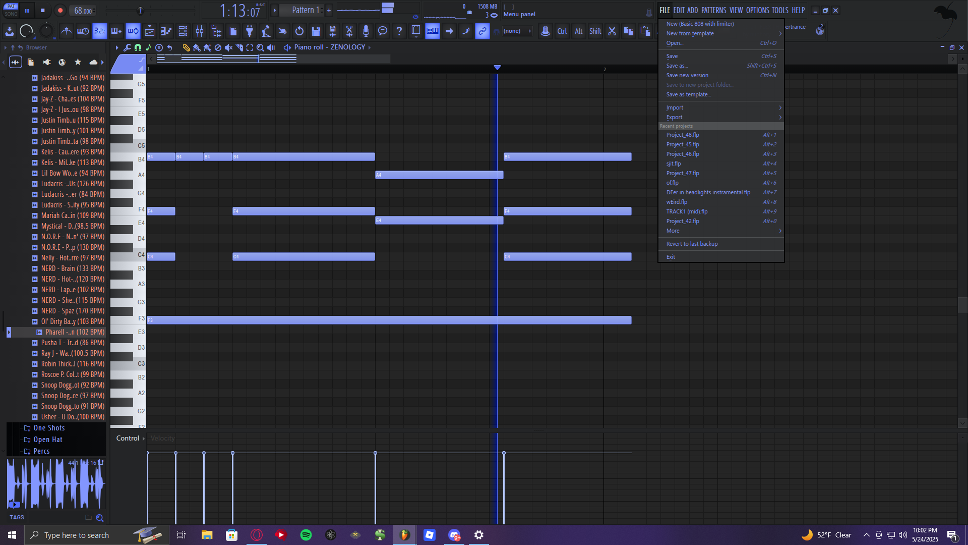The image size is (968, 545).
Task: Open the channel rack icon
Action: (183, 31)
